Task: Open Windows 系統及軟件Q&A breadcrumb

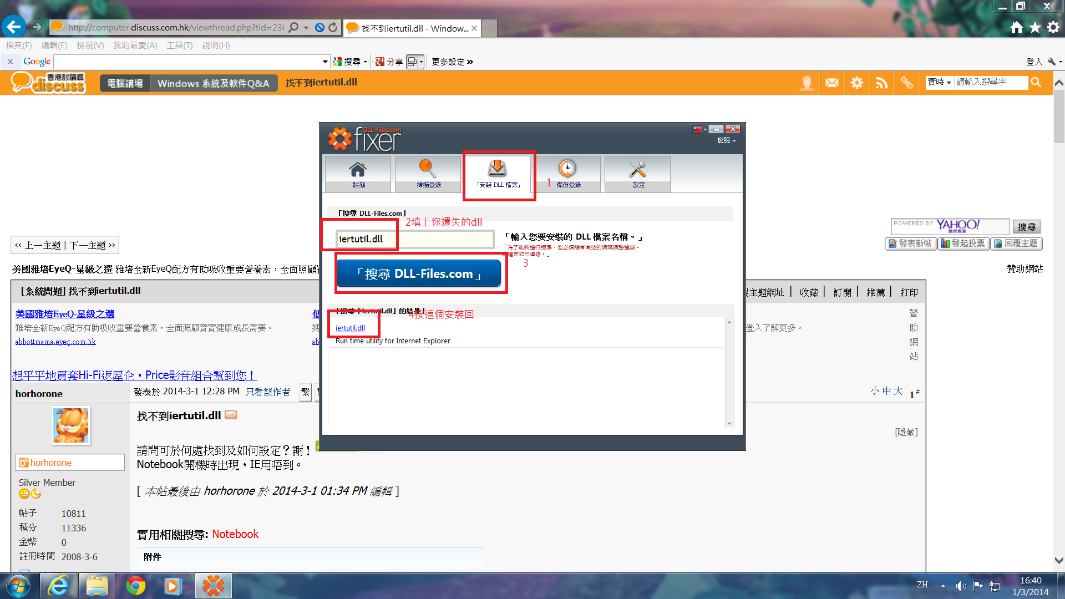Action: click(x=214, y=83)
